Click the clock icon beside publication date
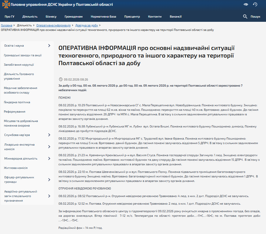 pos(61,79)
